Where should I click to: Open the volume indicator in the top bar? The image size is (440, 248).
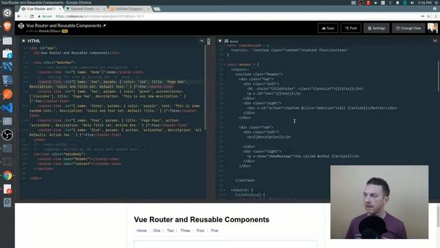click(412, 3)
